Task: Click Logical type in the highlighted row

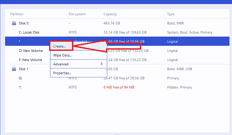Action: click(172, 42)
